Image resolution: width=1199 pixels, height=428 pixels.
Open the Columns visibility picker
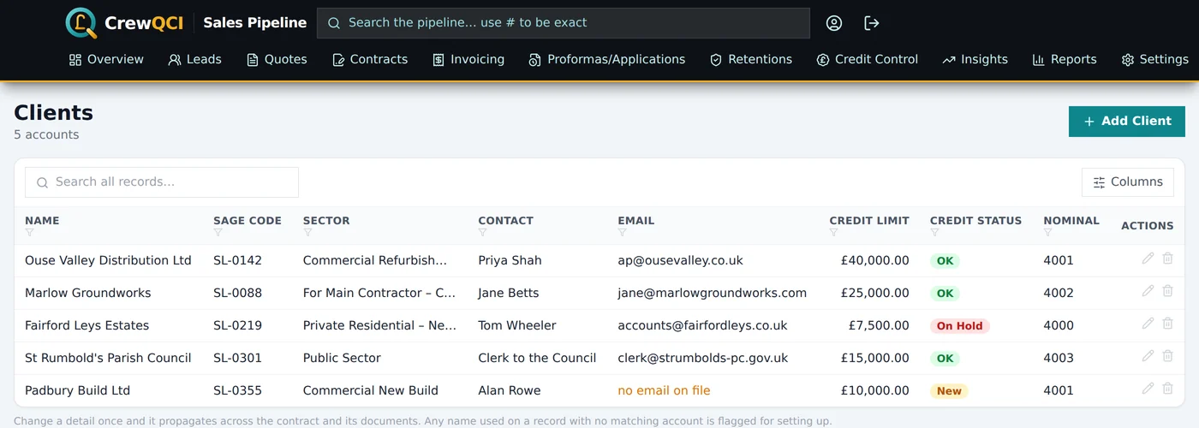pos(1128,182)
